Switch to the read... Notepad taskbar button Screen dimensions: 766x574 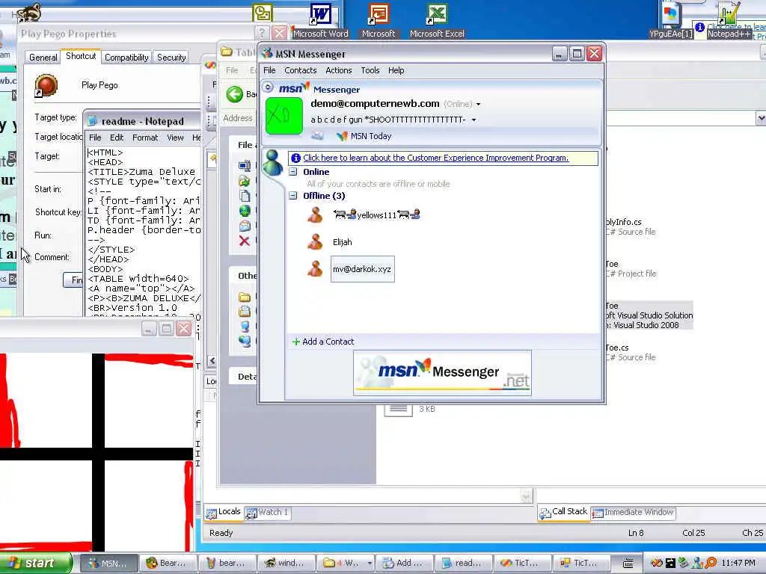pyautogui.click(x=463, y=564)
